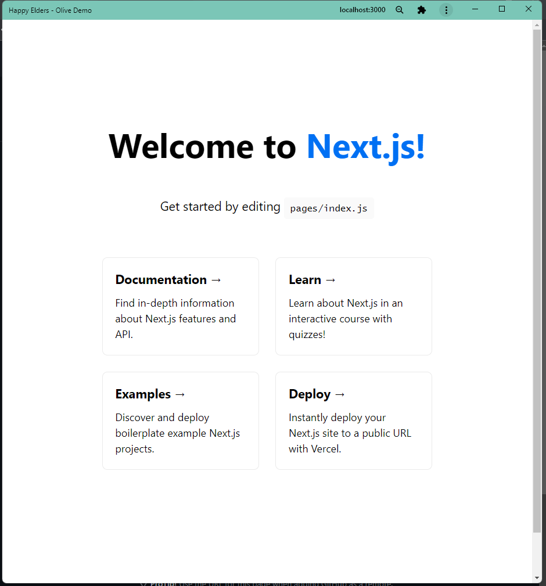Click the arrow icon beside Examples
The image size is (546, 586).
coord(179,394)
